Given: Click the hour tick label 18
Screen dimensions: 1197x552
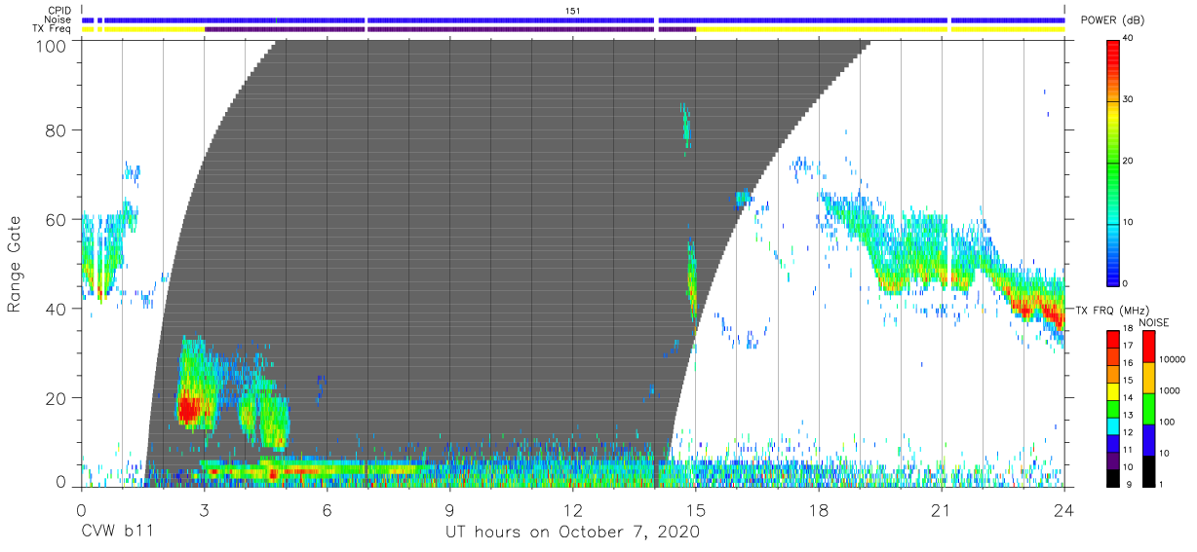Looking at the screenshot, I should [x=819, y=509].
